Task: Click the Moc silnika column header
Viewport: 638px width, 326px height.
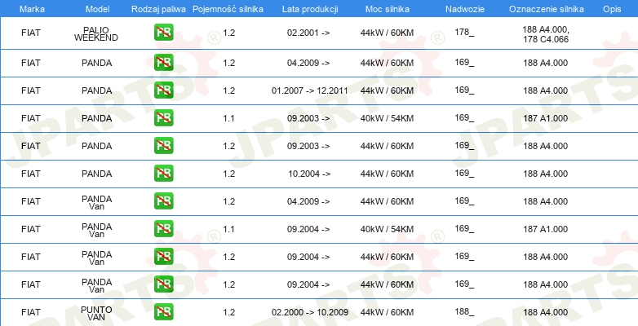Action: 388,9
